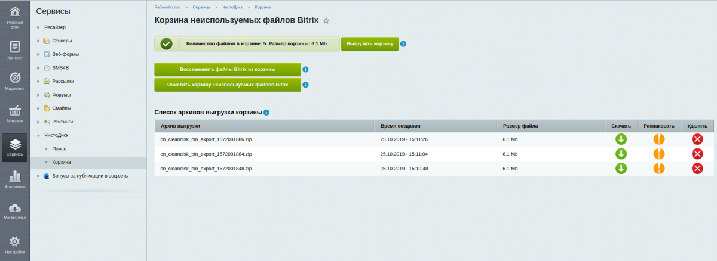Open Marketplace section in left sidebar
The height and width of the screenshot is (261, 717).
click(15, 210)
